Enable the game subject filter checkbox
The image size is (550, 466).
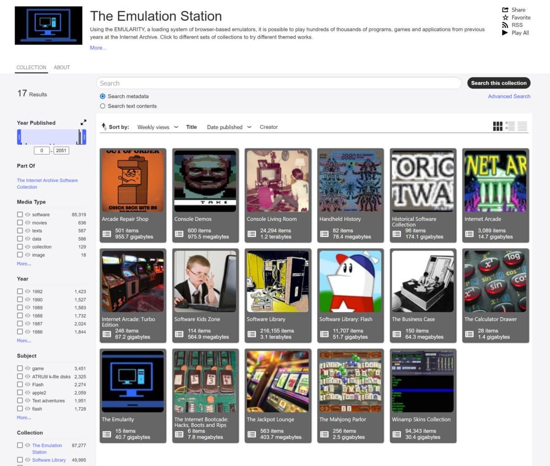click(20, 368)
